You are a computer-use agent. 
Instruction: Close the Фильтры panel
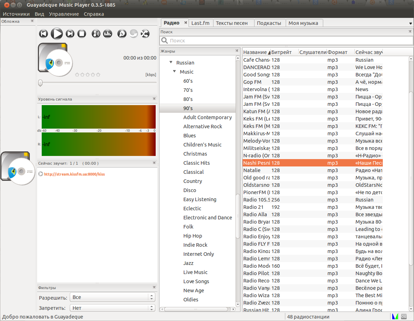(154, 287)
